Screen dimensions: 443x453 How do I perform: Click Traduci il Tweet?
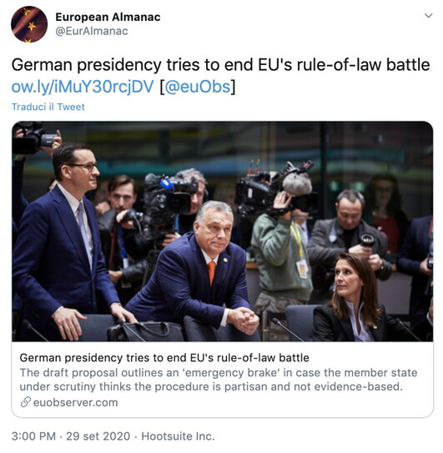(48, 107)
